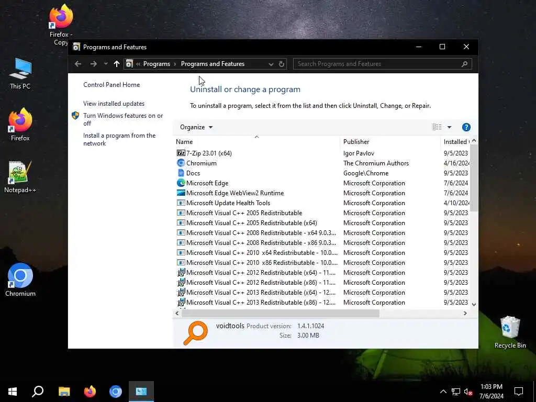Refresh the Programs and Features list
Screen dimensions: 536x402
pos(281,64)
